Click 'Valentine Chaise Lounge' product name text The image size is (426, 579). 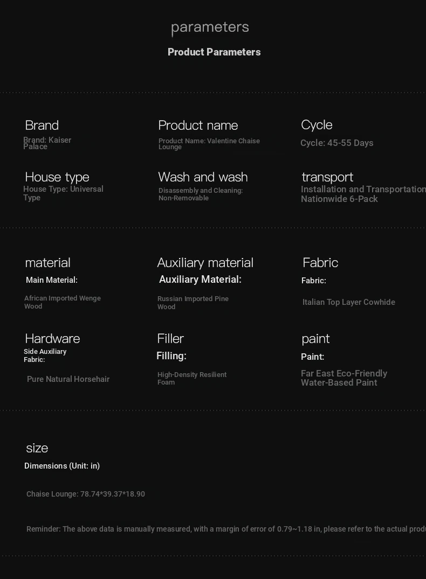[x=209, y=144]
